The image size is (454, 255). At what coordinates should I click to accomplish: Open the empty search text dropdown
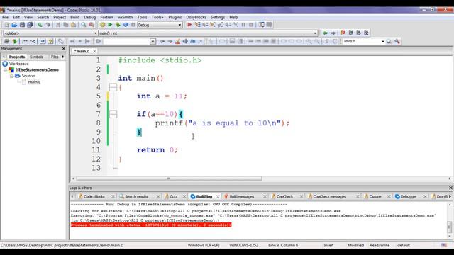tap(153, 41)
